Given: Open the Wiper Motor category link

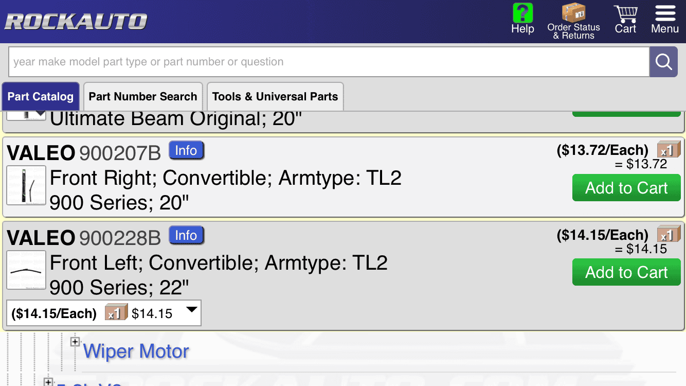Looking at the screenshot, I should coord(136,352).
